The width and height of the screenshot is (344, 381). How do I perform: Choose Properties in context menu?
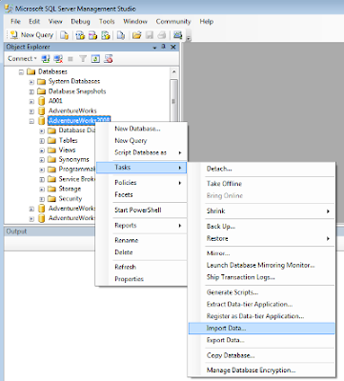(129, 279)
